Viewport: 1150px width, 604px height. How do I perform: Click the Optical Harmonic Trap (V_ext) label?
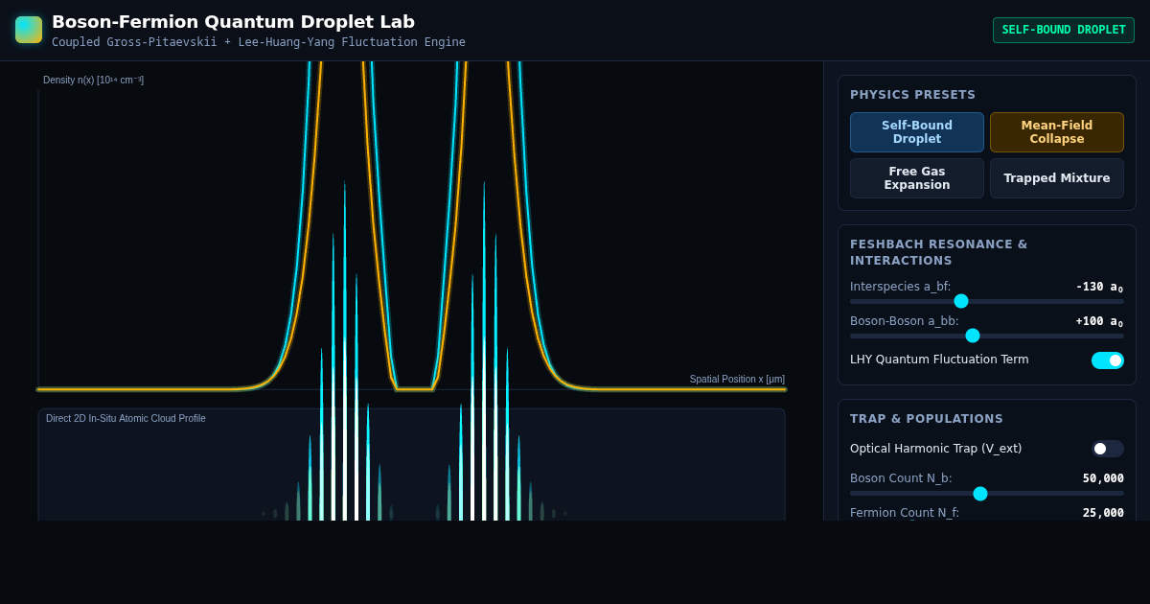point(936,449)
